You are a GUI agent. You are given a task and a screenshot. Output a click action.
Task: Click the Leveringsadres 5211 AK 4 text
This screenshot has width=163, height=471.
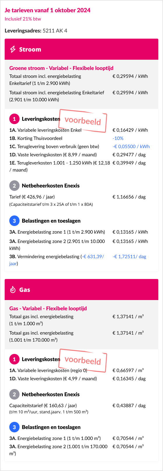(36, 31)
